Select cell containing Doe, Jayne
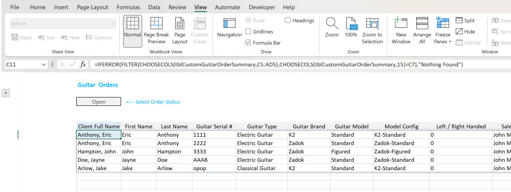This screenshot has width=511, height=192. pyautogui.click(x=99, y=160)
